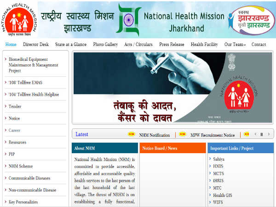
Task: Pause the Latest news ticker
Action: pos(262,134)
